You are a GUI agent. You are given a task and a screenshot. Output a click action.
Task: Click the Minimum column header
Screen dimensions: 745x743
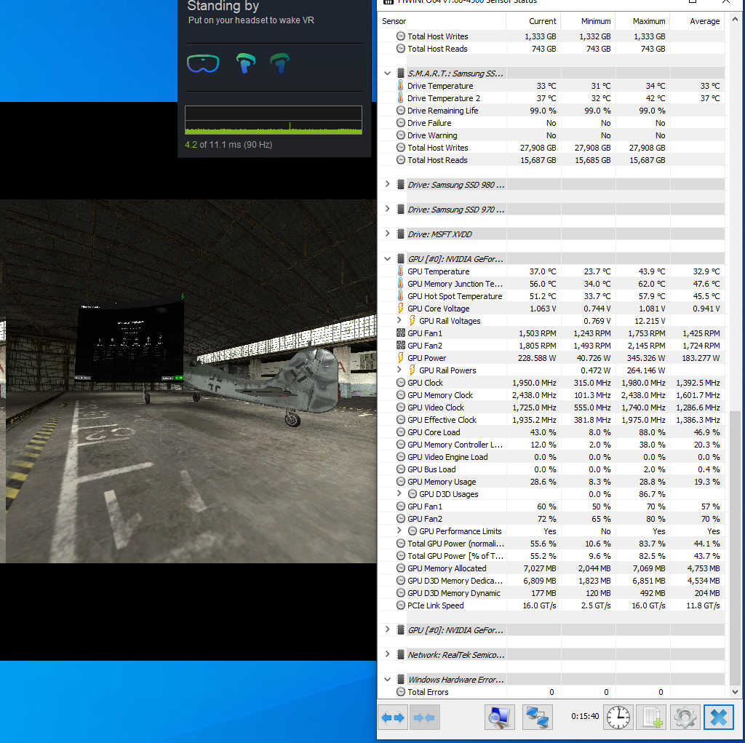coord(588,21)
